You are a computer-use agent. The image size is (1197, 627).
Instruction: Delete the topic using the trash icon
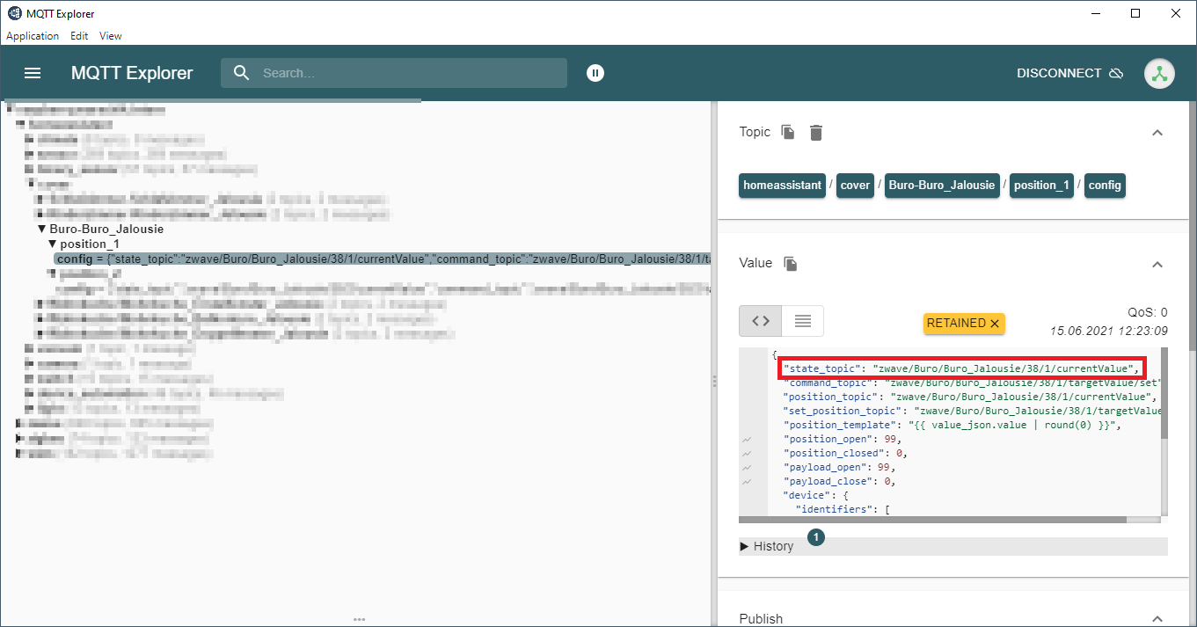[815, 132]
